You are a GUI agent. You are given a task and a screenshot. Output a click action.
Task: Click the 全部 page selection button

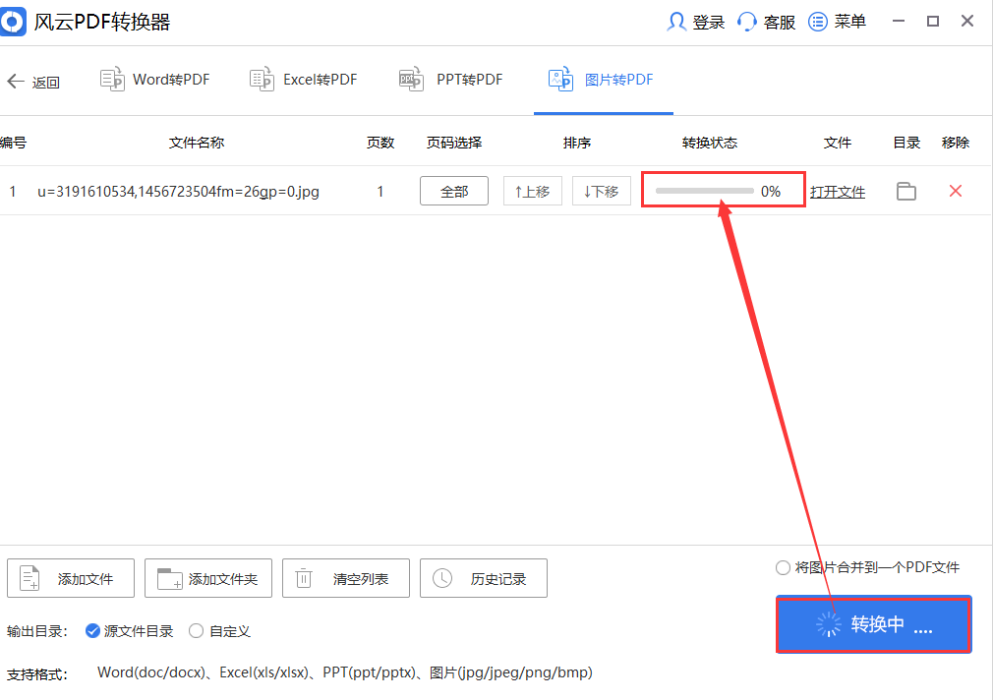click(453, 191)
